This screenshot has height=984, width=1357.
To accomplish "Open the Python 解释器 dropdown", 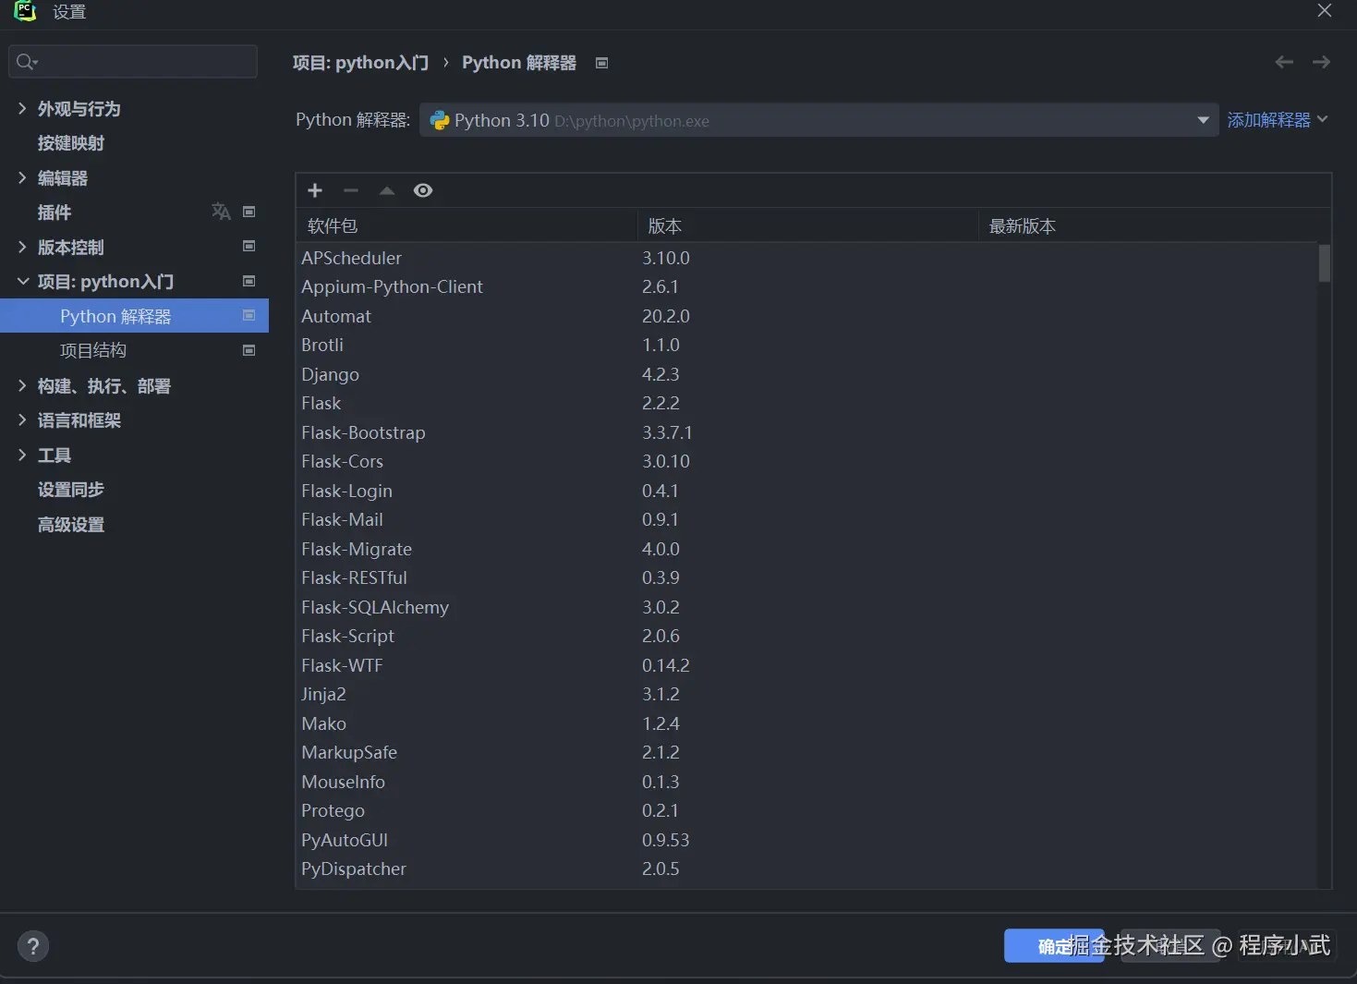I will (x=818, y=120).
